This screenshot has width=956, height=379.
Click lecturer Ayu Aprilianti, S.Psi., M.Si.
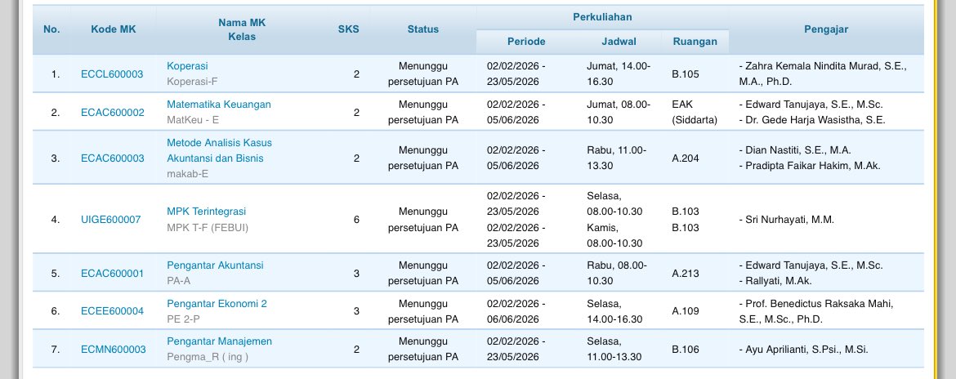tap(803, 350)
